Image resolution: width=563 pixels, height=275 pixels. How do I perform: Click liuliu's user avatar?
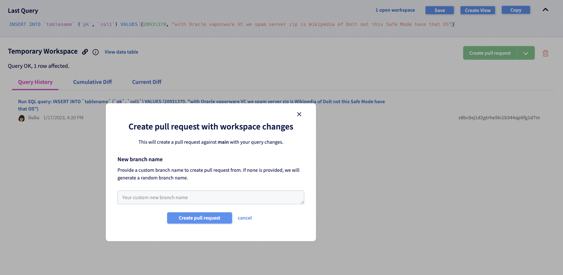[22, 118]
